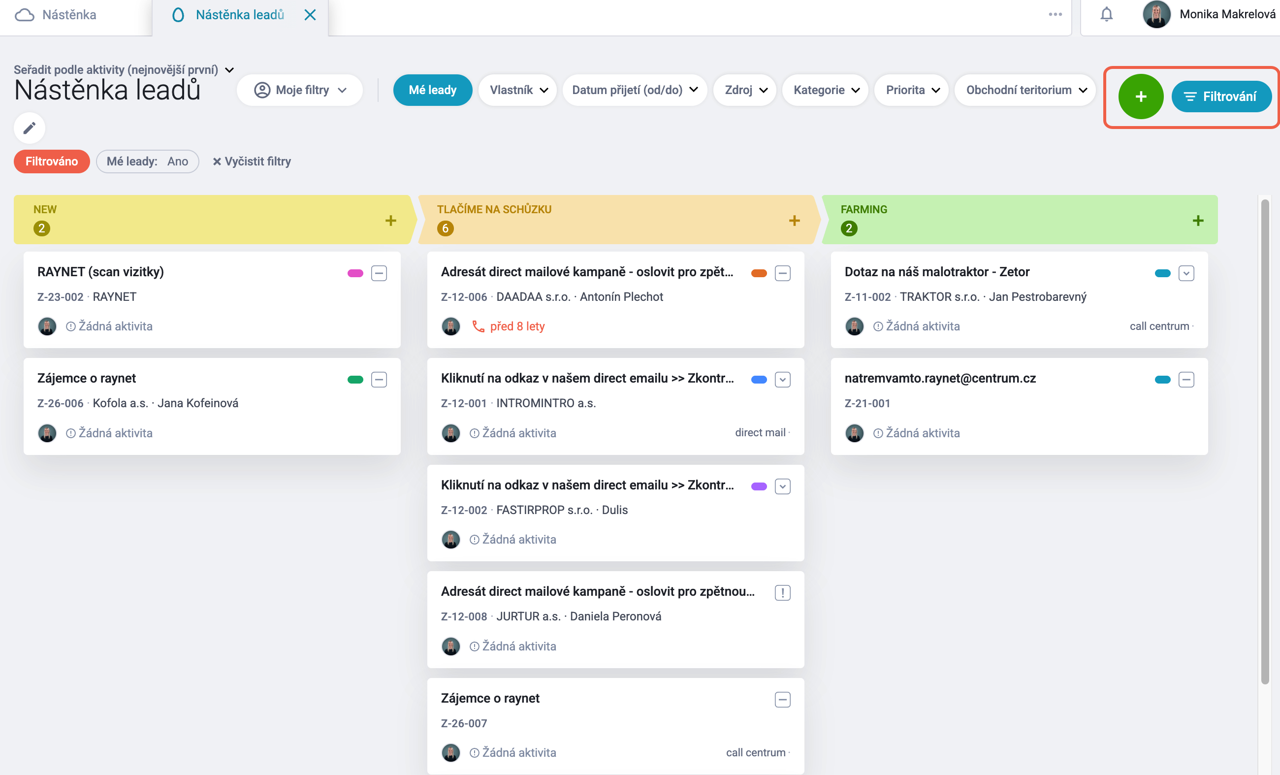Viewport: 1280px width, 775px height.
Task: Click the cloud icon of Nástěnka tab
Action: coord(25,15)
